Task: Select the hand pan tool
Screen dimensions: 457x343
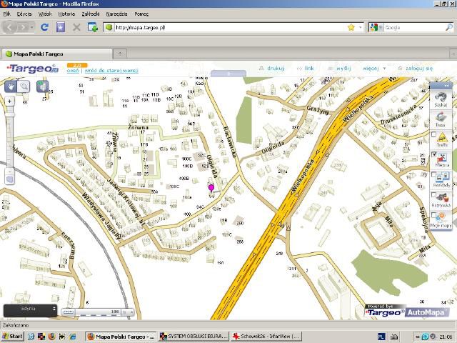Action: [11, 86]
